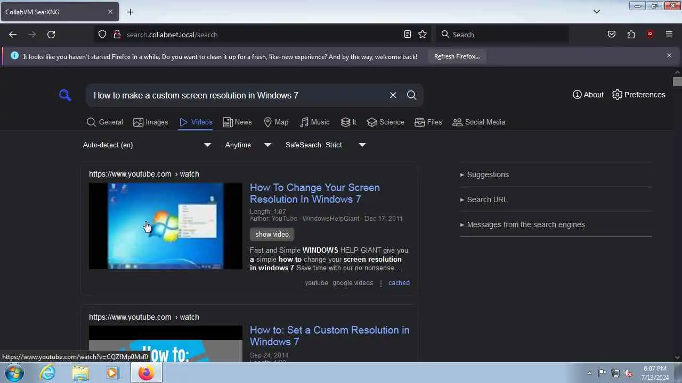Open the Firefox hamburger menu
Screen dimensions: 682x383
click(x=669, y=35)
